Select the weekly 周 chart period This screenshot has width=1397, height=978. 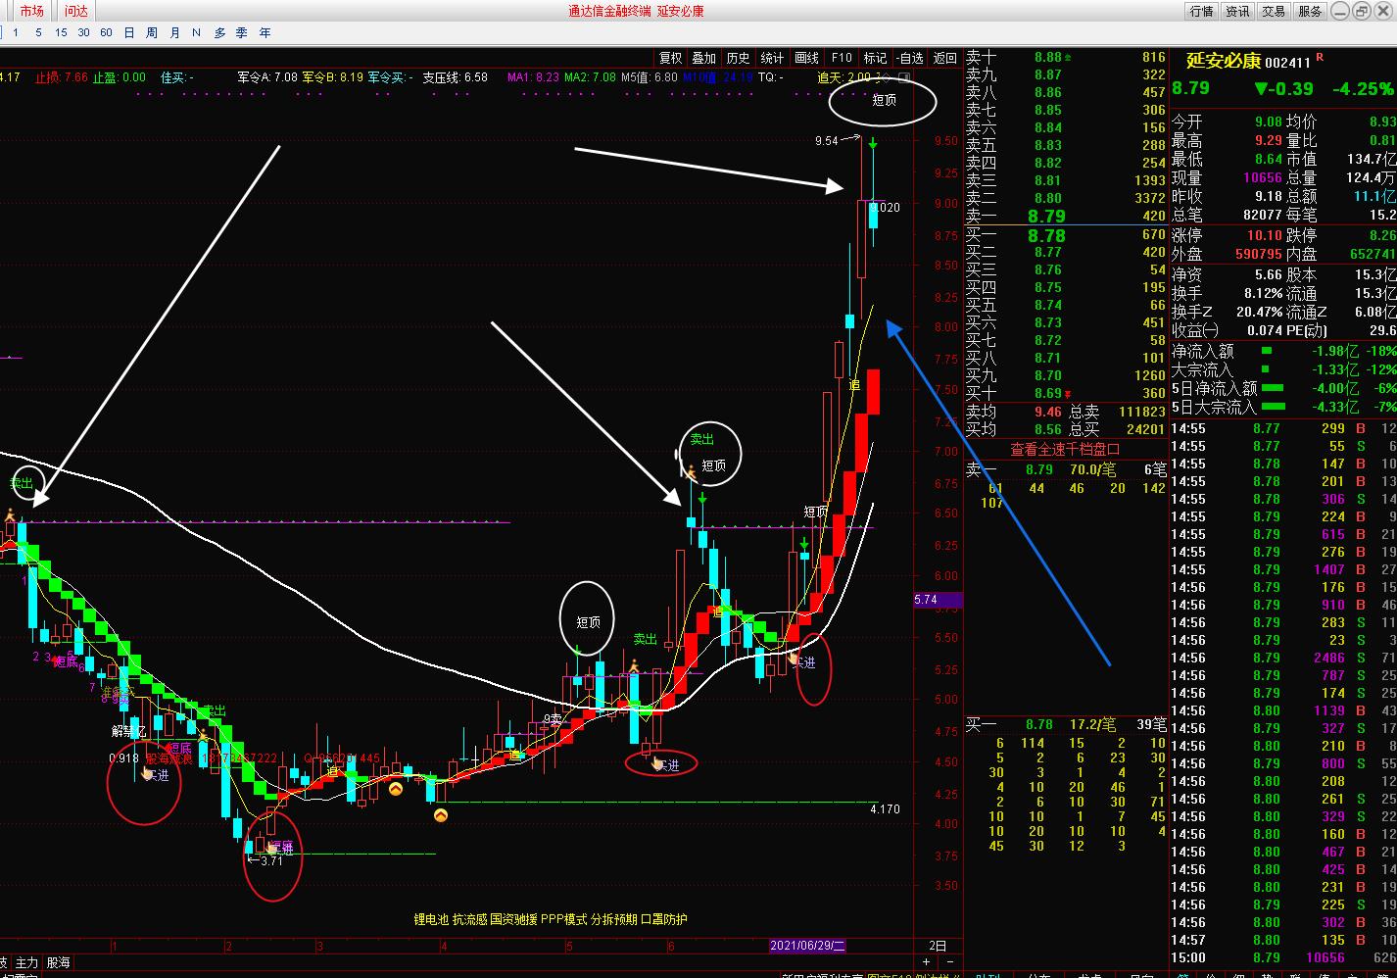tap(151, 32)
